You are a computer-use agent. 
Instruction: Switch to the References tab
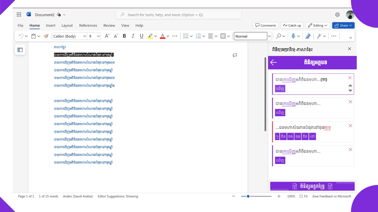click(x=88, y=25)
